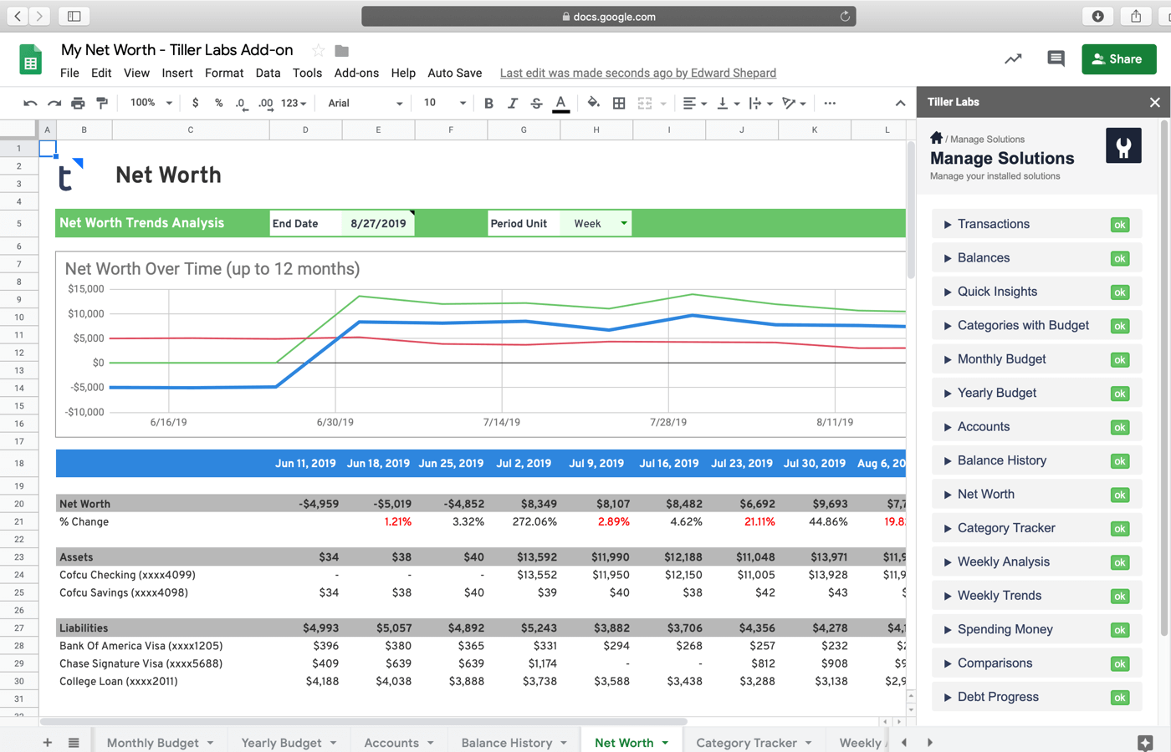Open the font size 10 dropdown
Viewport: 1171px width, 752px height.
pos(444,103)
